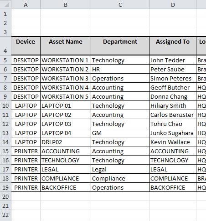Select column B header
This screenshot has height=221, width=206.
click(x=66, y=5)
